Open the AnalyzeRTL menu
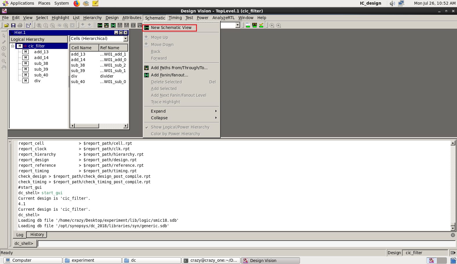457x264 pixels. pos(223,18)
